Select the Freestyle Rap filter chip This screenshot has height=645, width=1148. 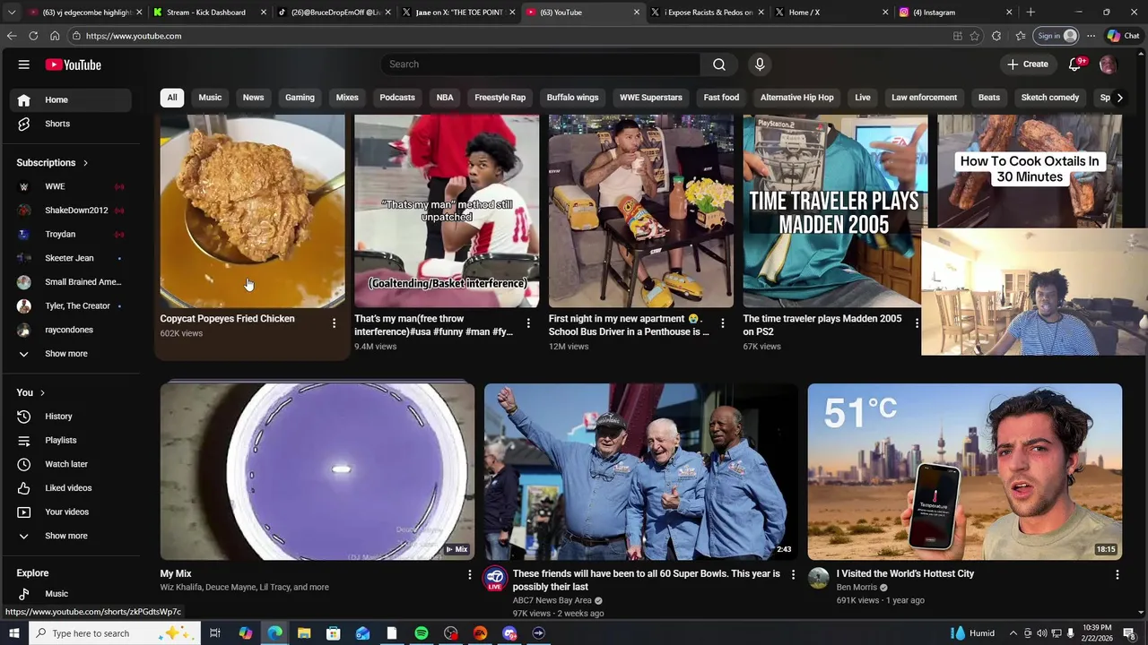[x=500, y=98]
